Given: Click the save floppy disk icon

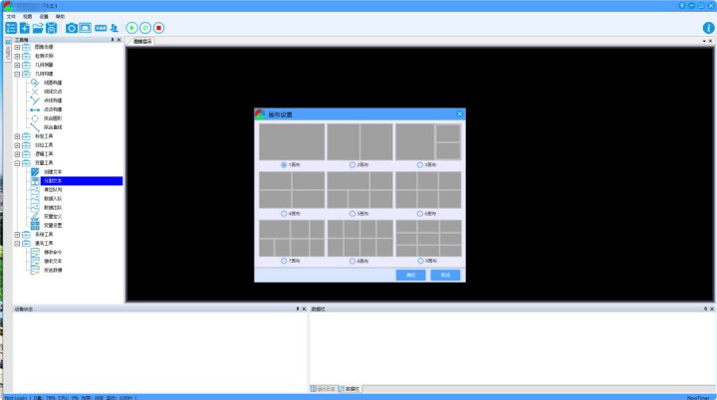Looking at the screenshot, I should point(51,28).
